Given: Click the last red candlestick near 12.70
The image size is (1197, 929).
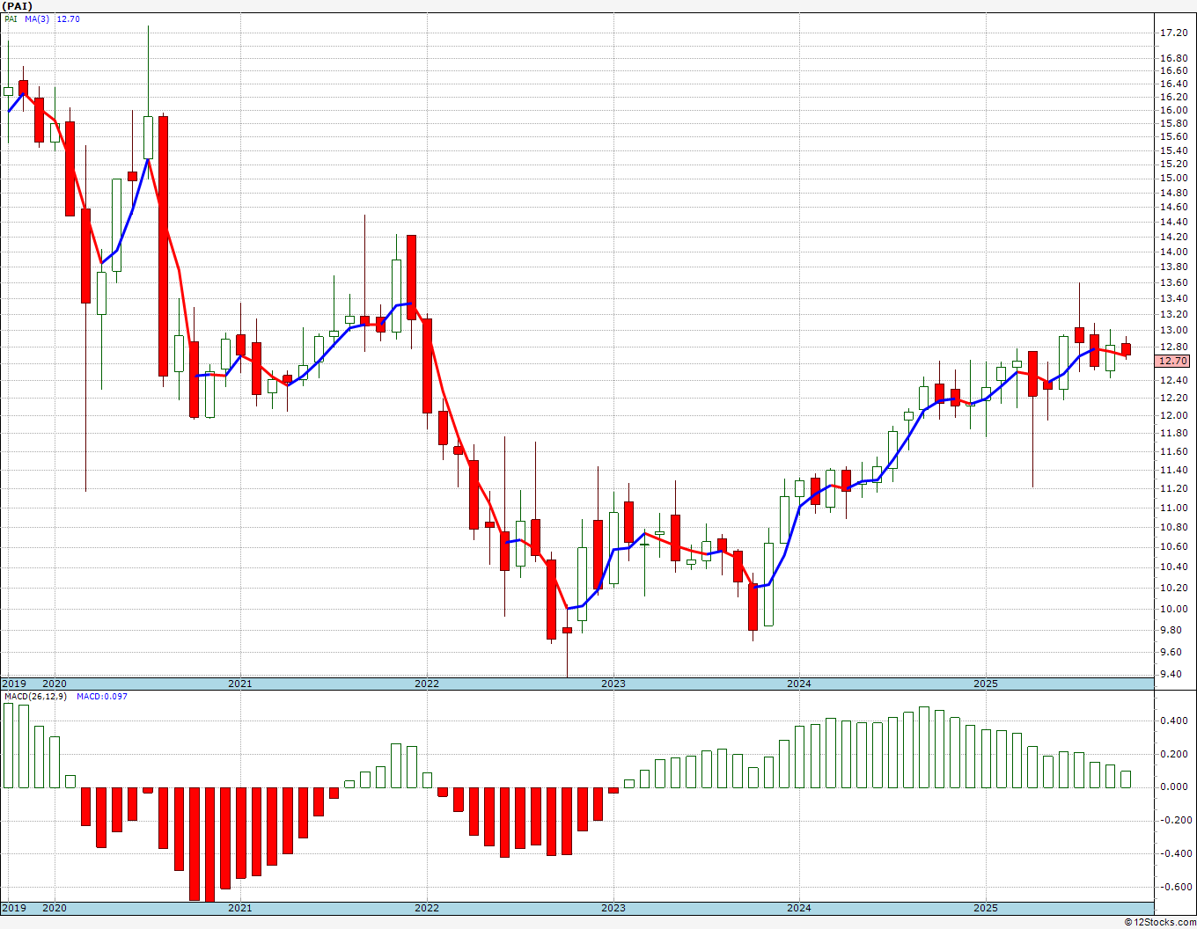Looking at the screenshot, I should [1126, 349].
